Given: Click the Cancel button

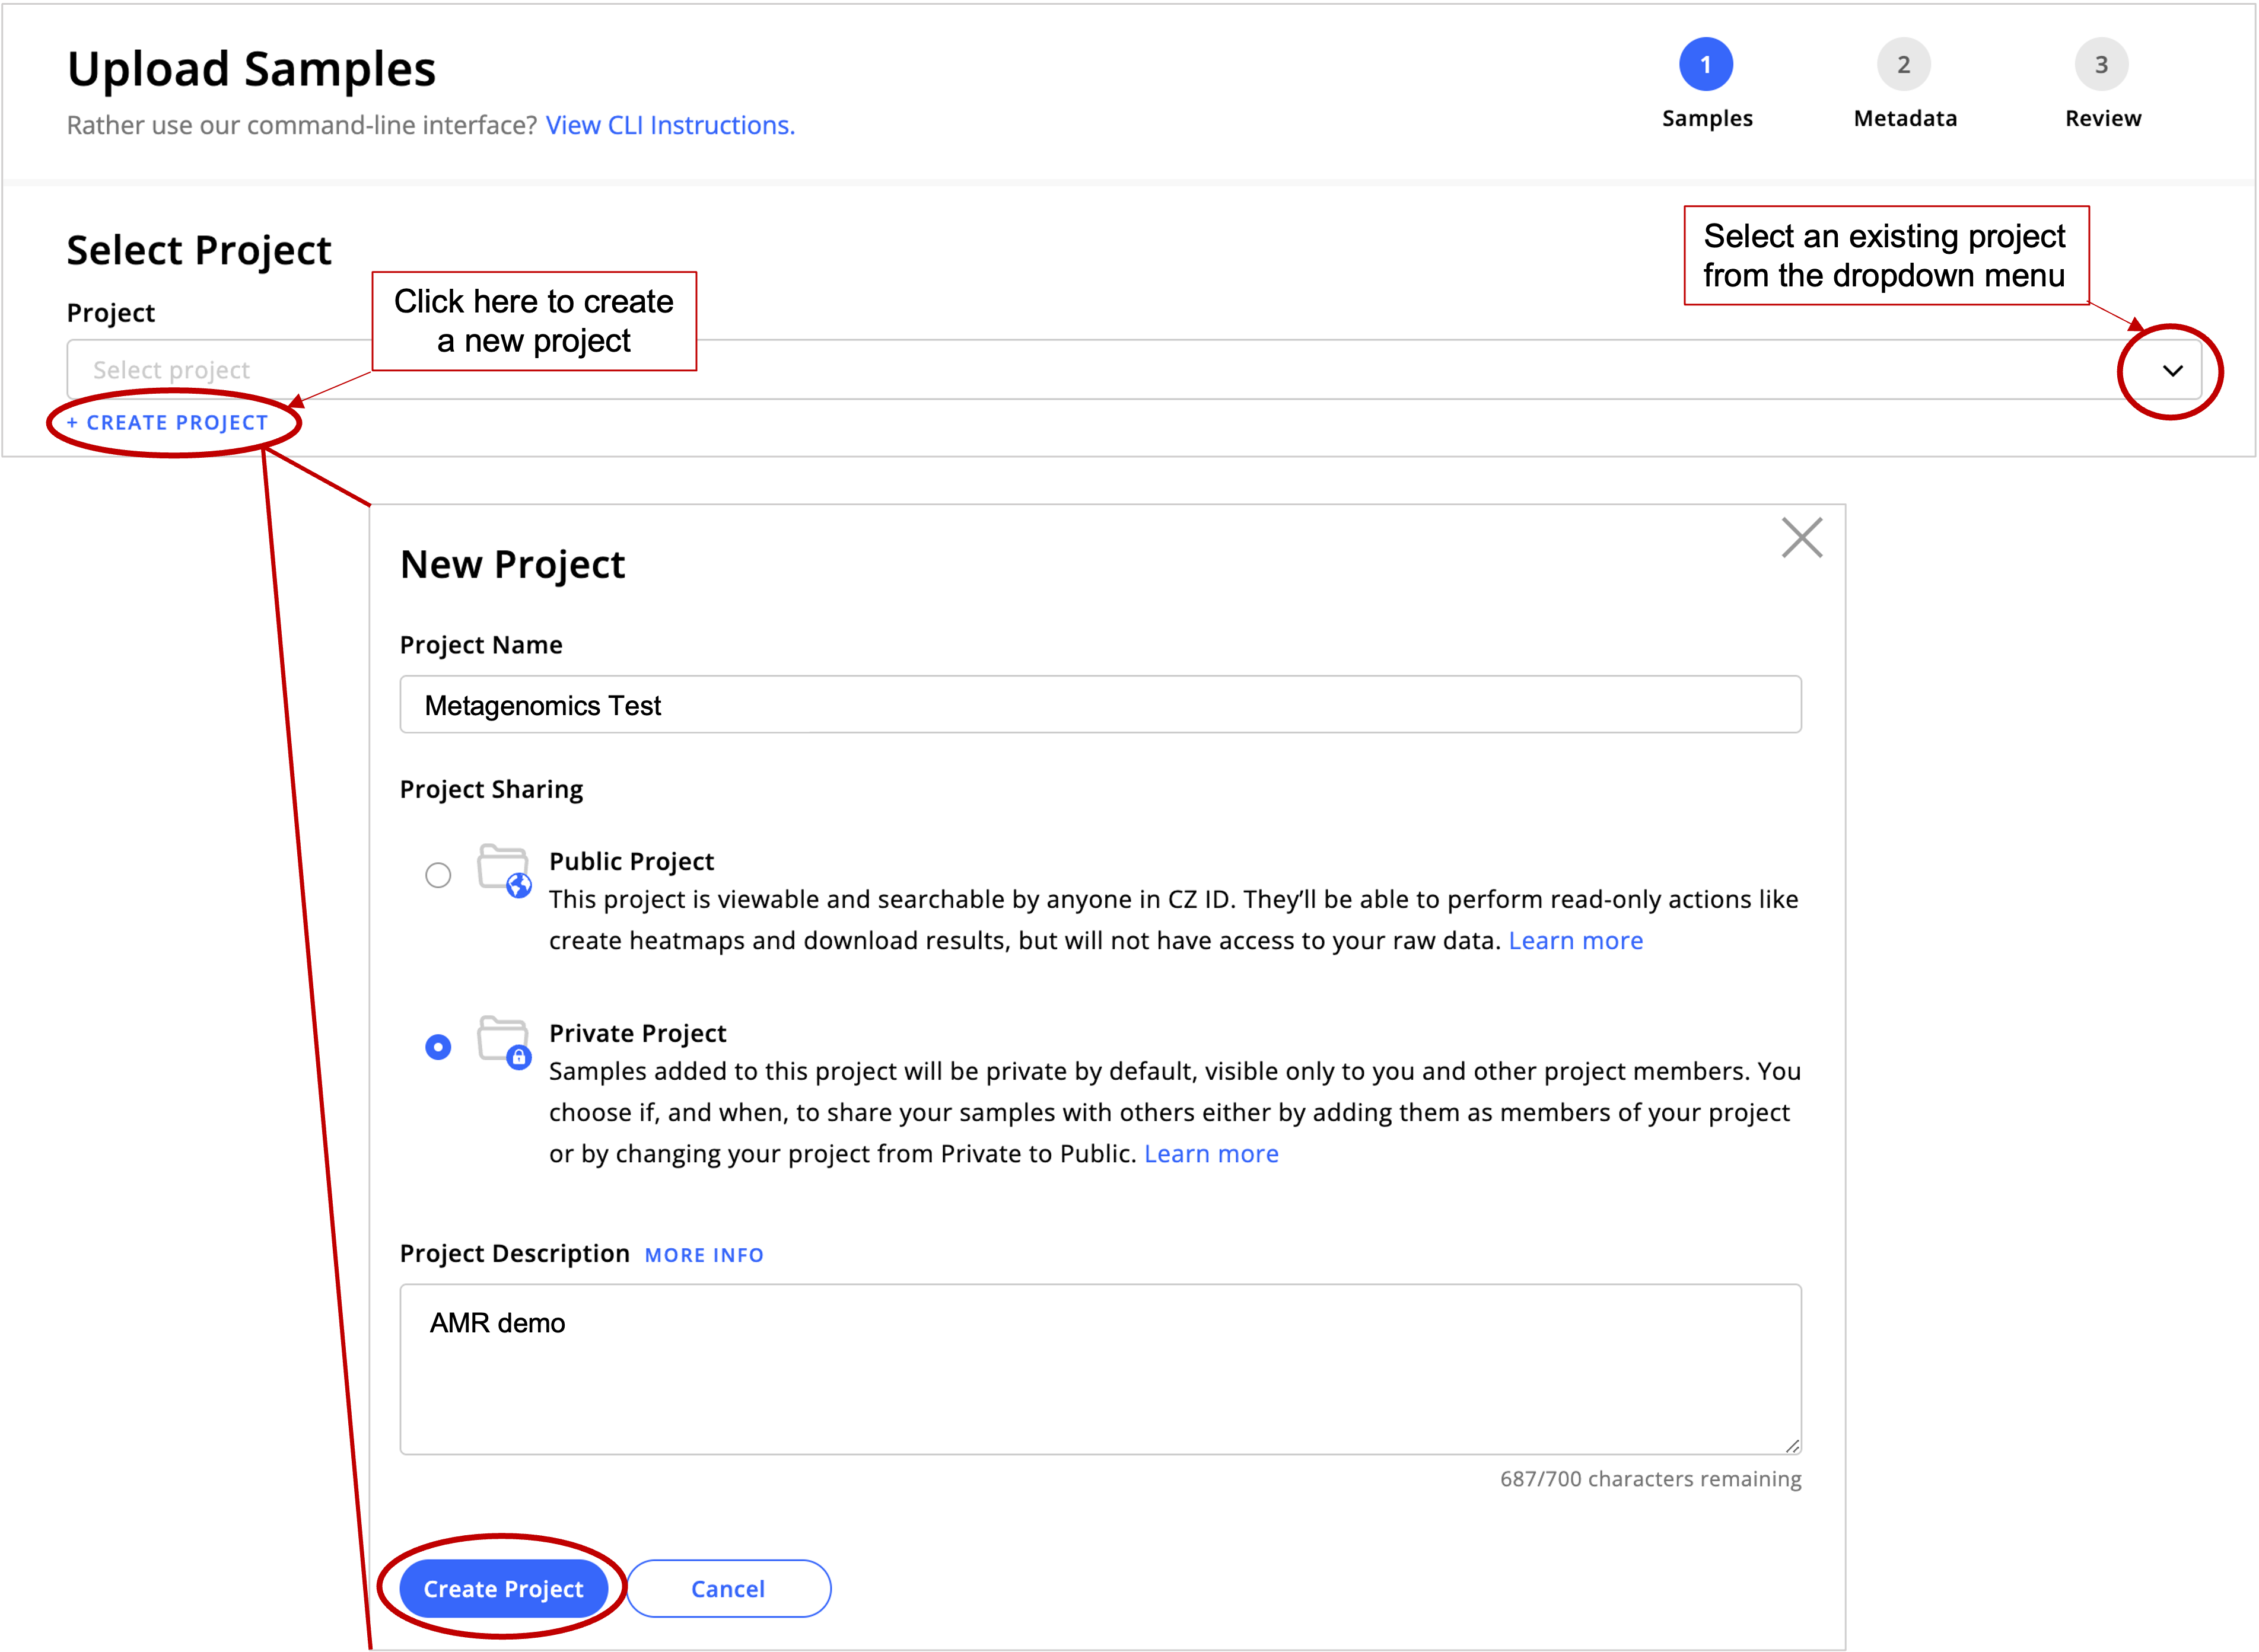Looking at the screenshot, I should tap(727, 1588).
